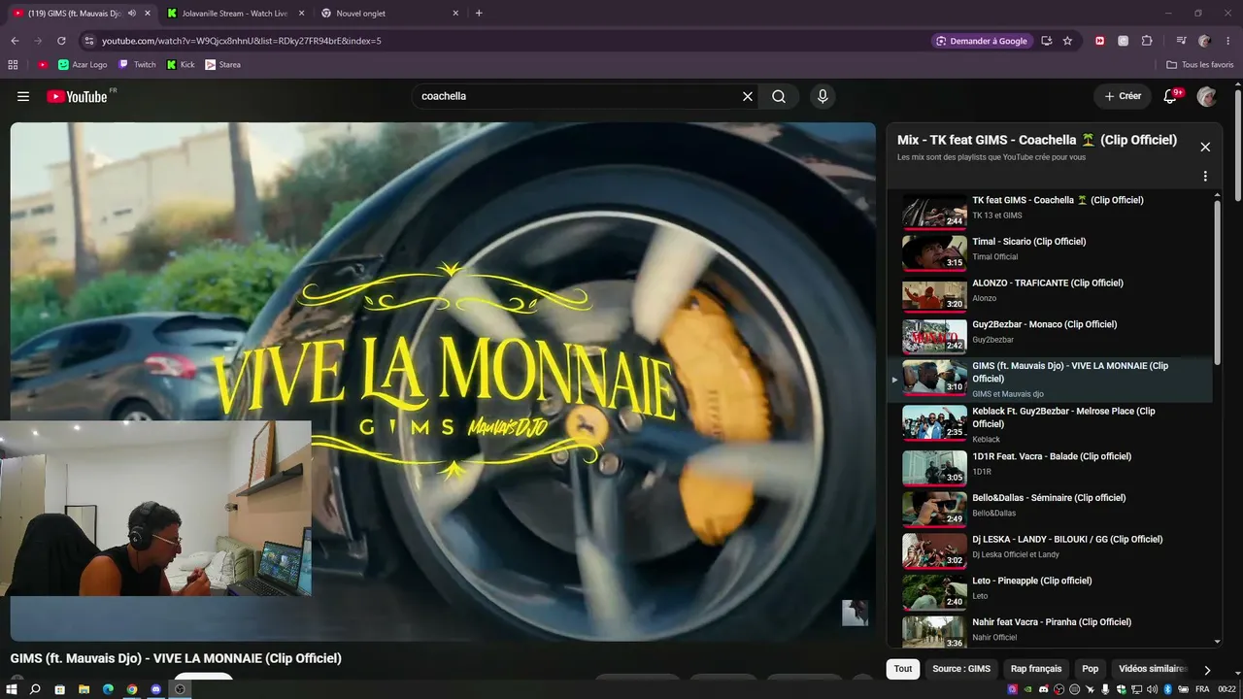Open the Azar Logo bookmark

tap(83, 65)
